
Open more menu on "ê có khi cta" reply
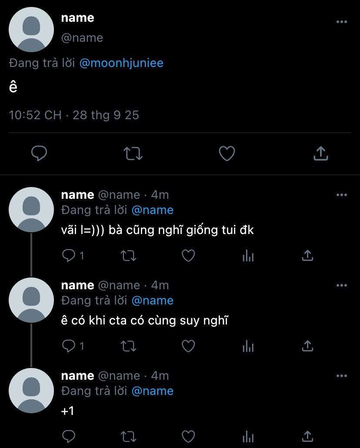[342, 285]
